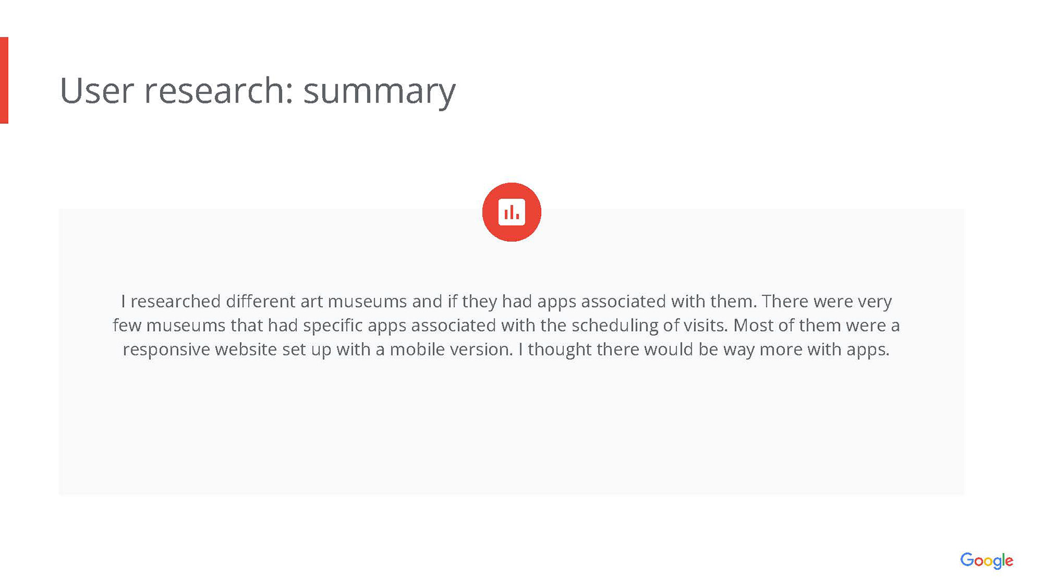Click the word "User" in the title
The width and height of the screenshot is (1043, 587).
tap(96, 90)
